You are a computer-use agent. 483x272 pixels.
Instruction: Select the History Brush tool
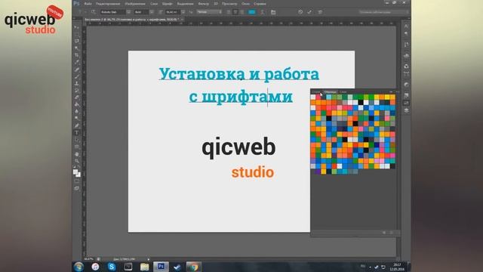[x=77, y=91]
